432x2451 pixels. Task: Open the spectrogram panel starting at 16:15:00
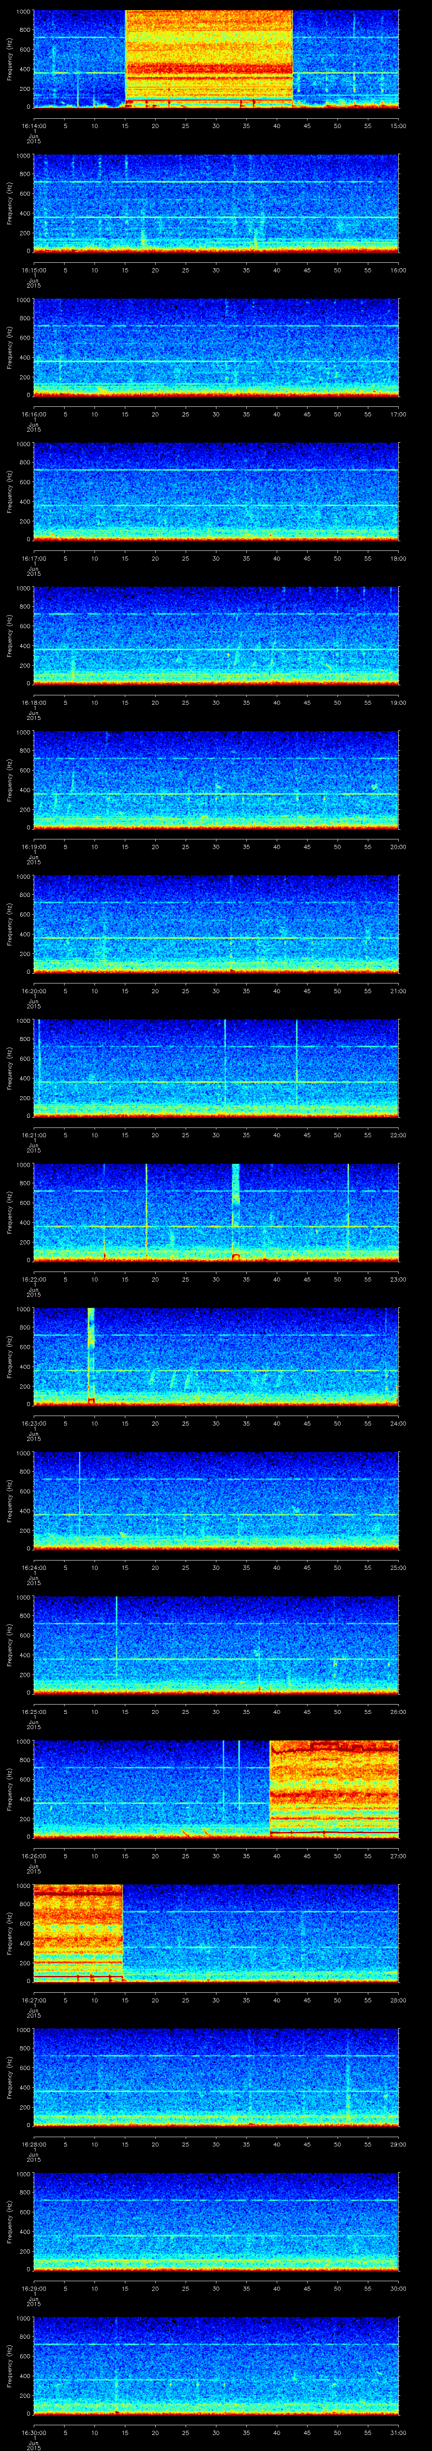coord(216,203)
